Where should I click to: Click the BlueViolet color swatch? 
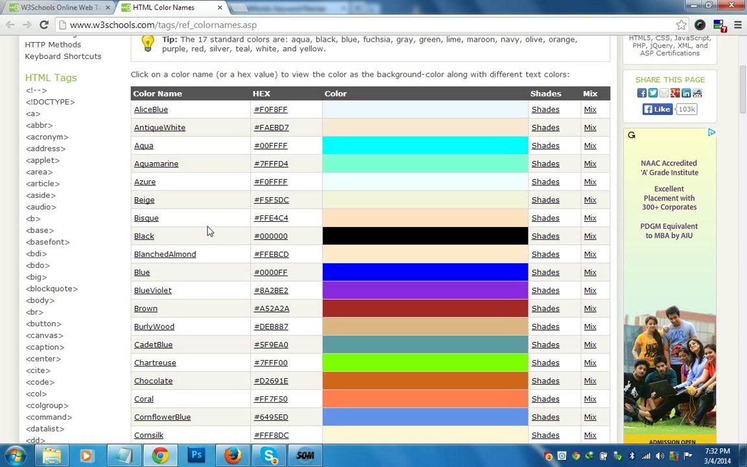(425, 290)
